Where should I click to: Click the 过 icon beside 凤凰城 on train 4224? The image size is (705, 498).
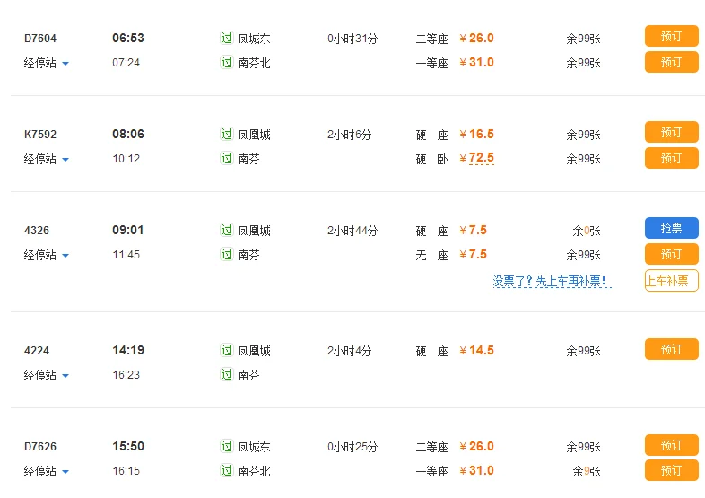[x=226, y=351]
